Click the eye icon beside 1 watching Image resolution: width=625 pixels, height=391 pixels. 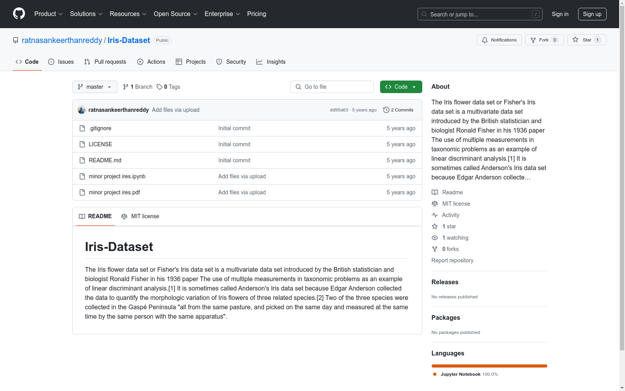pos(435,238)
